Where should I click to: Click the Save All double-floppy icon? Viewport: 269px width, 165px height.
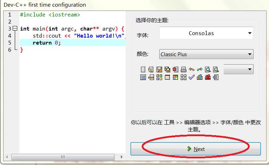167,70
